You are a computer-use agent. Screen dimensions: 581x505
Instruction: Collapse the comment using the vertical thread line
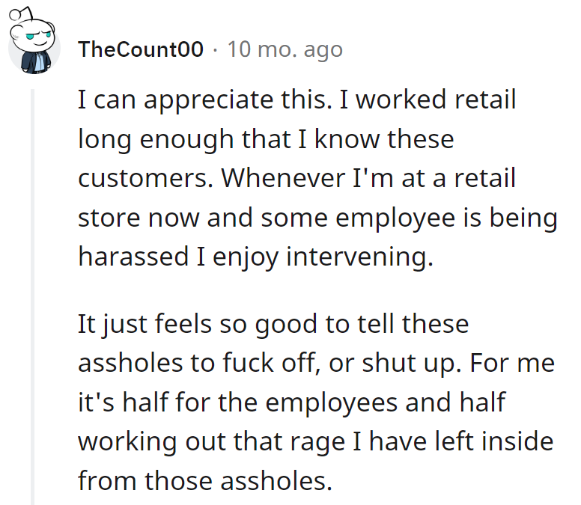coord(33,296)
